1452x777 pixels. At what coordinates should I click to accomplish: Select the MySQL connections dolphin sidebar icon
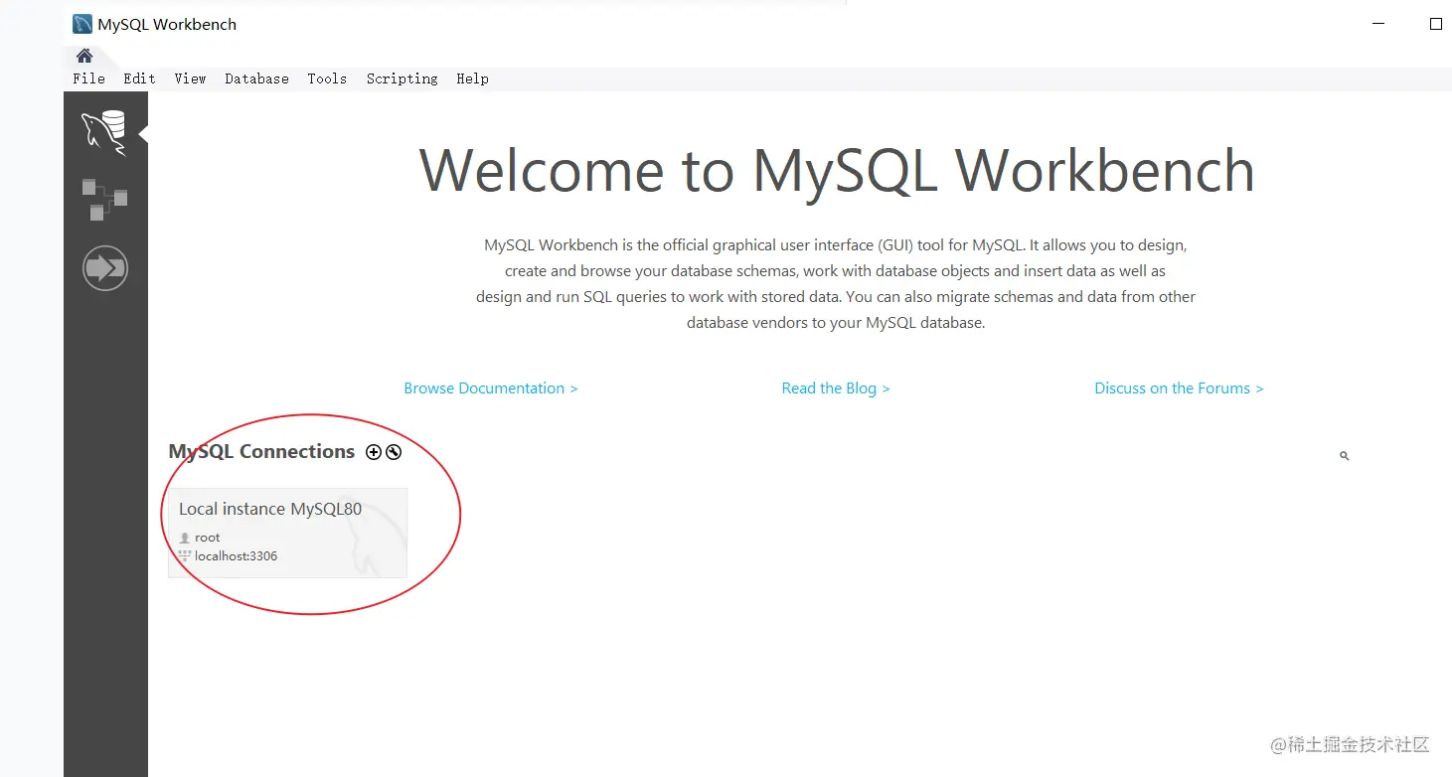104,133
